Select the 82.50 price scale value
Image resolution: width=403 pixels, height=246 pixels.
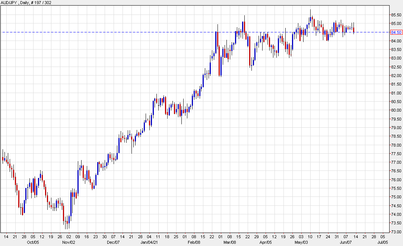[396, 67]
